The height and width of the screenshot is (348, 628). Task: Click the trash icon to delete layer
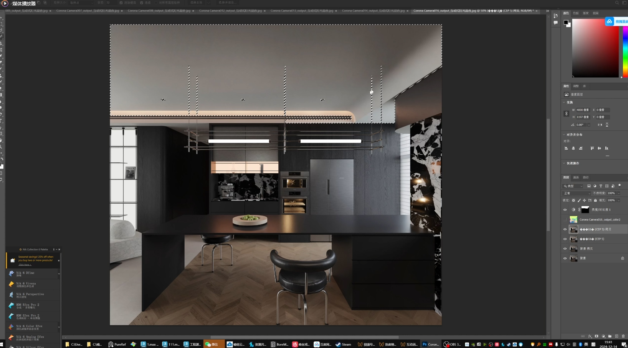(x=623, y=336)
